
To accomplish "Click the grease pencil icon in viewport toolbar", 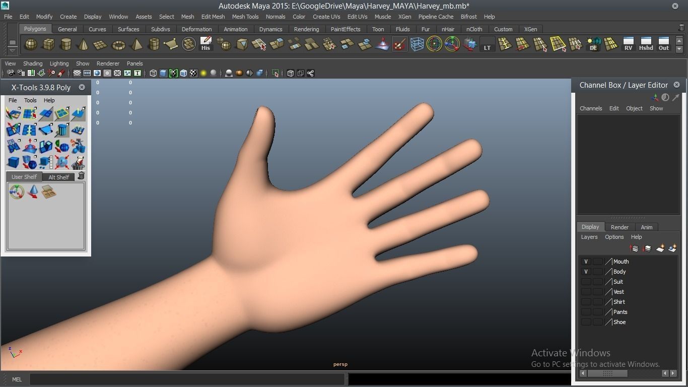I will pyautogui.click(x=61, y=73).
